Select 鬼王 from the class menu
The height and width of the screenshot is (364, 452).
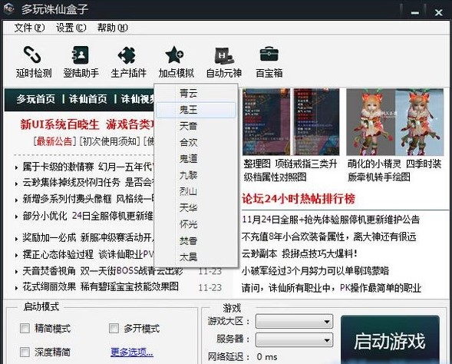[x=196, y=110]
